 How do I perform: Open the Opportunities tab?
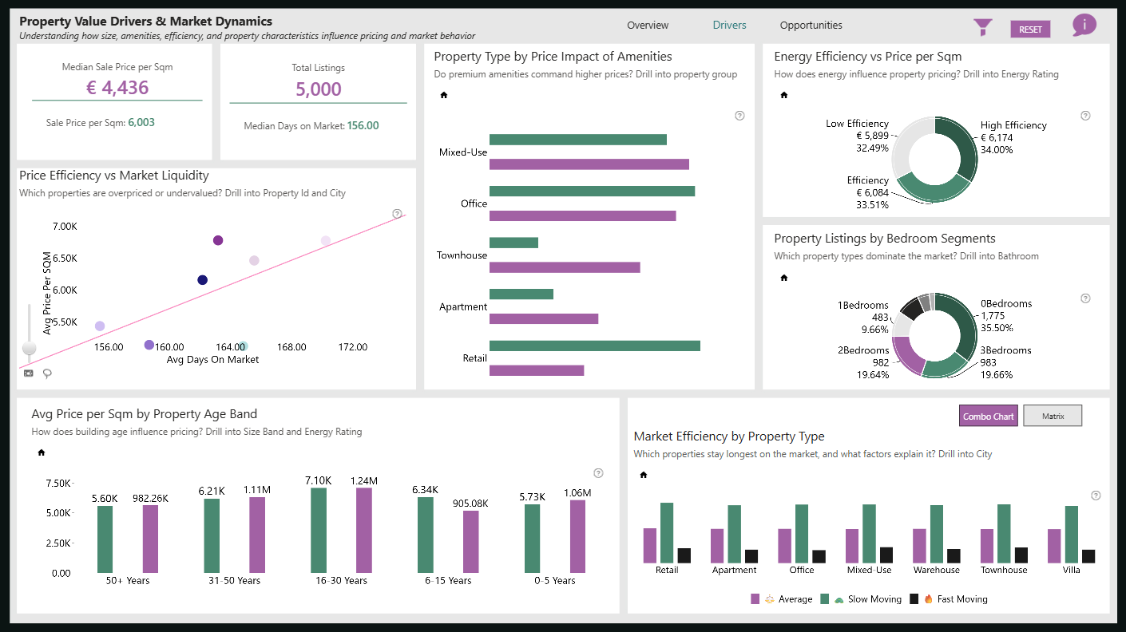click(x=811, y=26)
